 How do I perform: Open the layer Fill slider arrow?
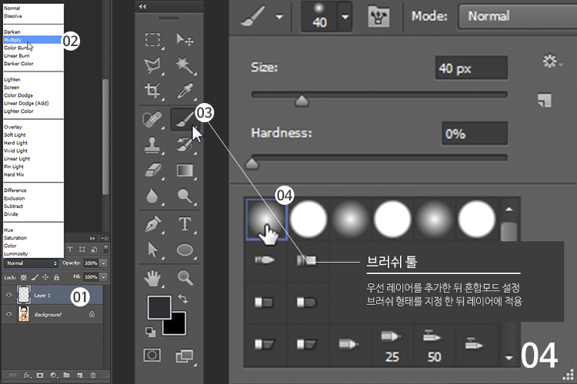104,277
